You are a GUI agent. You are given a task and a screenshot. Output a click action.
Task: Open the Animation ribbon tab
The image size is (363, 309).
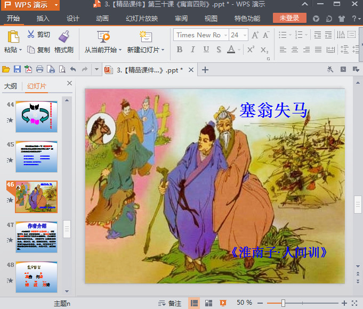click(x=102, y=19)
